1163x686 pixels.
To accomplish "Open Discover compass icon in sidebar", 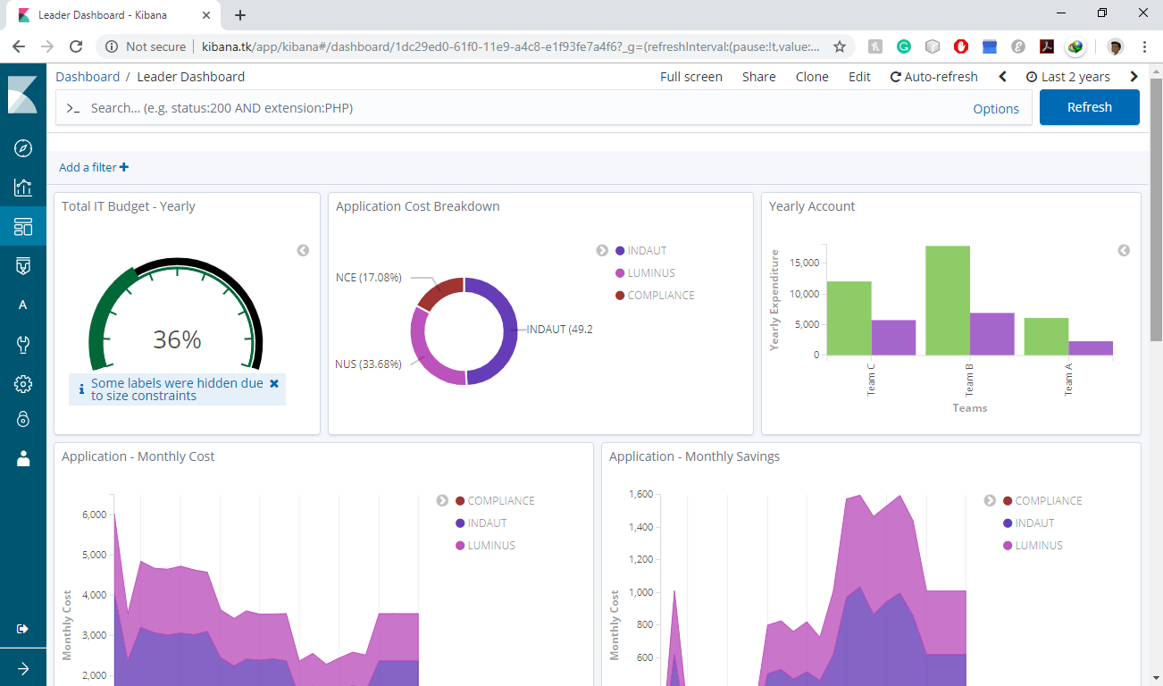I will [x=23, y=148].
